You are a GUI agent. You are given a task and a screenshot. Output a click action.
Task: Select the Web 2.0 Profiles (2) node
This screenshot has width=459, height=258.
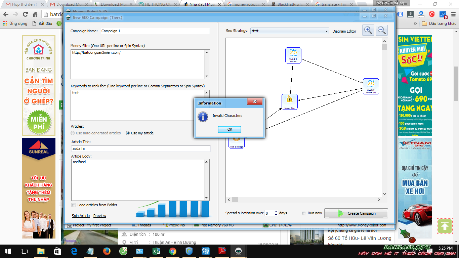371,86
